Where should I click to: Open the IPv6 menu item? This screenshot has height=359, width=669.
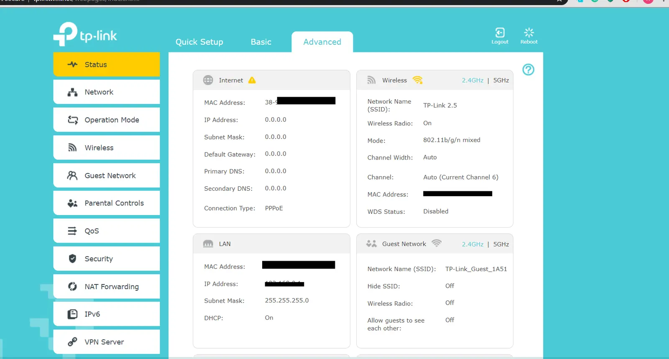[107, 314]
